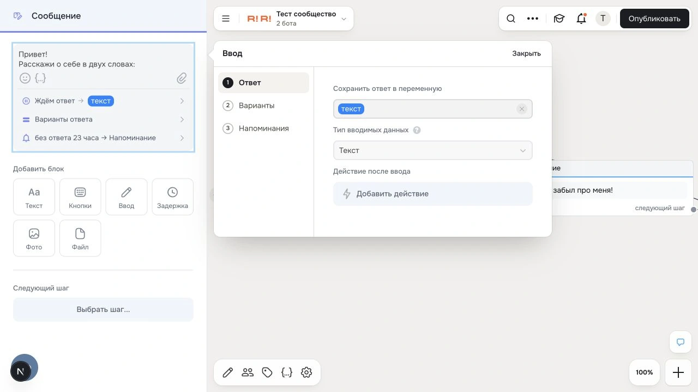This screenshot has height=392, width=698.
Task: Close the Ввод panel with Закрыть
Action: point(526,53)
